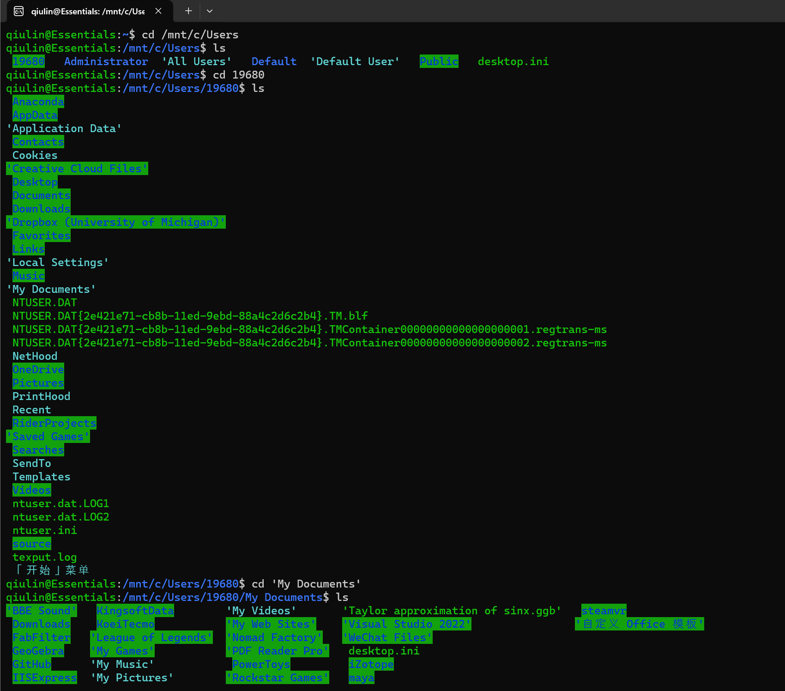Click the ntuser.dat.LOG1 file entry
Image resolution: width=785 pixels, height=691 pixels.
click(x=60, y=503)
